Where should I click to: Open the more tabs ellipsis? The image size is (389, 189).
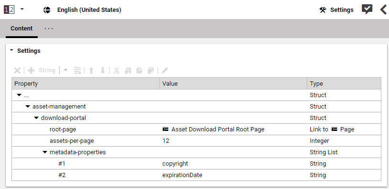(x=49, y=29)
